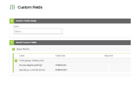Click the PARKING01 field code
The width and height of the screenshot is (140, 94).
coord(61,65)
